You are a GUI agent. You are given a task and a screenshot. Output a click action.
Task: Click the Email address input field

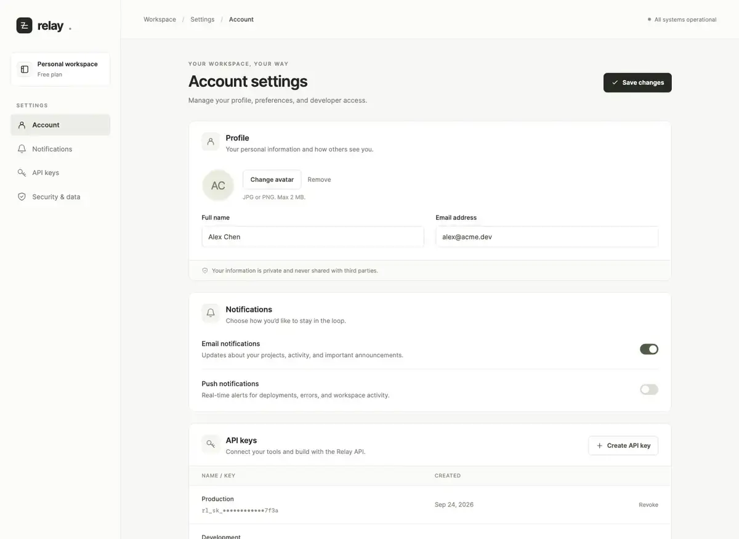[547, 237]
